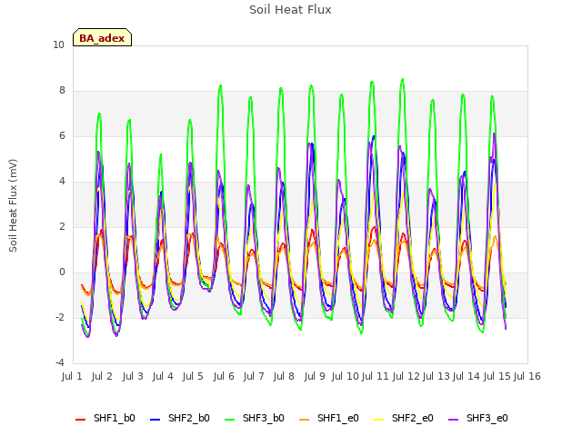Click the y-axis value 2
This screenshot has width=582, height=436.
click(x=62, y=226)
